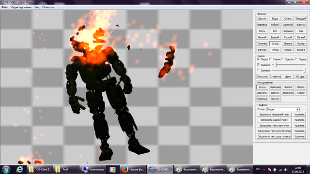
Task: Open the BG цвет background color button
Action: [301, 76]
